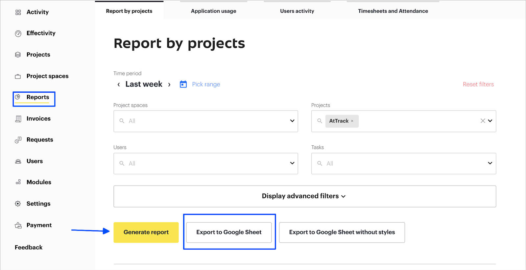
Task: Click the Settings gear icon
Action: pyautogui.click(x=18, y=204)
